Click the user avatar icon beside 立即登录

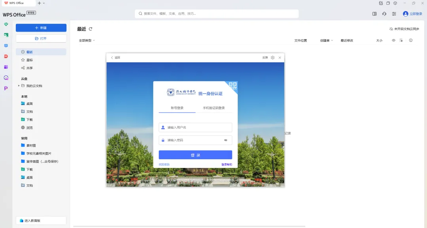406,13
